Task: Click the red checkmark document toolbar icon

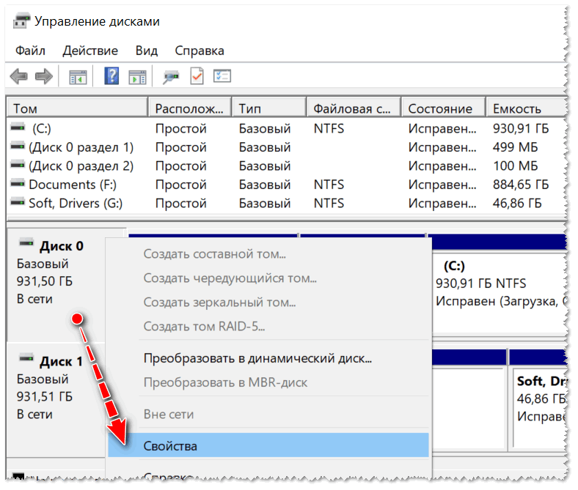Action: 197,76
